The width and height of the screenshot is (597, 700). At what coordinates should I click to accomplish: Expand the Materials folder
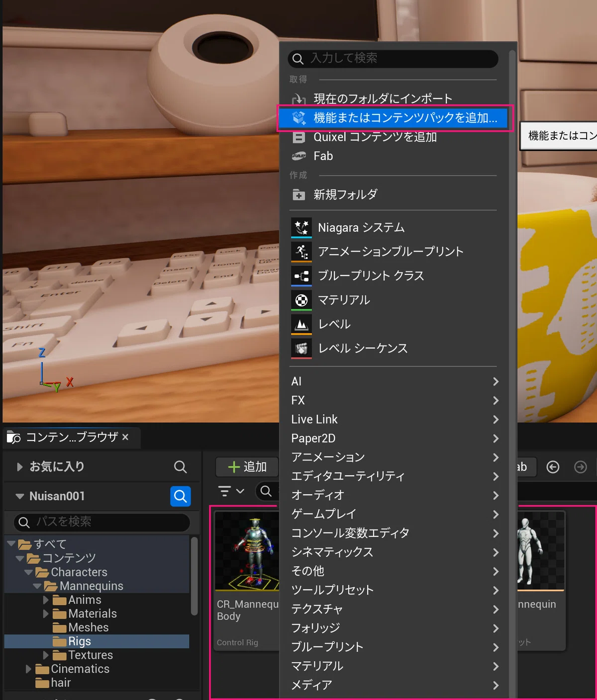tap(46, 614)
